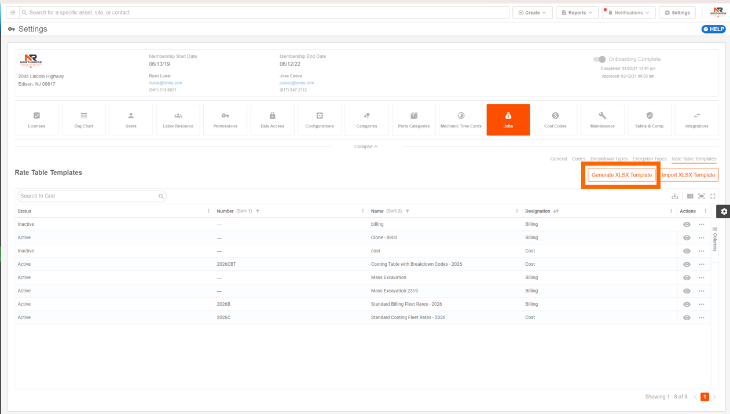Open the top Settings button

pos(677,12)
